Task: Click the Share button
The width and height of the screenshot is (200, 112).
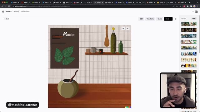Action: (x=160, y=19)
